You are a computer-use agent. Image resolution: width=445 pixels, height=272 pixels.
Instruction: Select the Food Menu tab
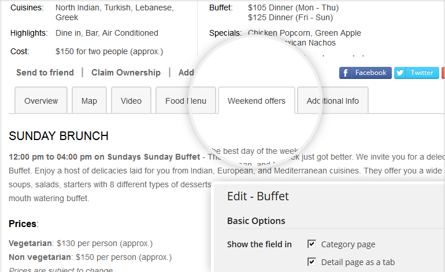point(186,101)
